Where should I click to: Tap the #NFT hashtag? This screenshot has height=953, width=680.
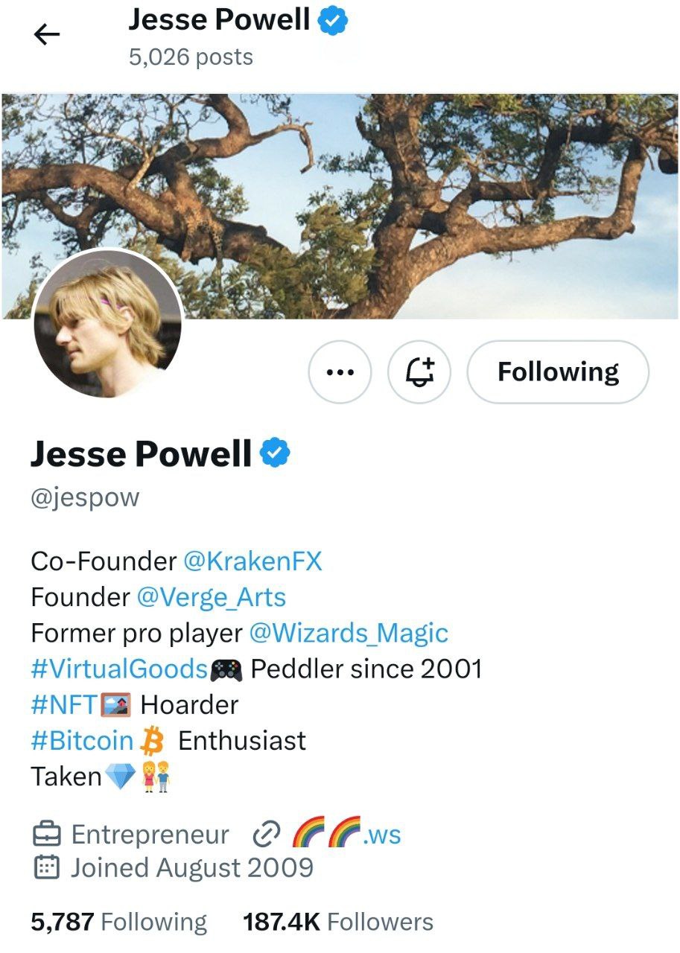(x=64, y=704)
